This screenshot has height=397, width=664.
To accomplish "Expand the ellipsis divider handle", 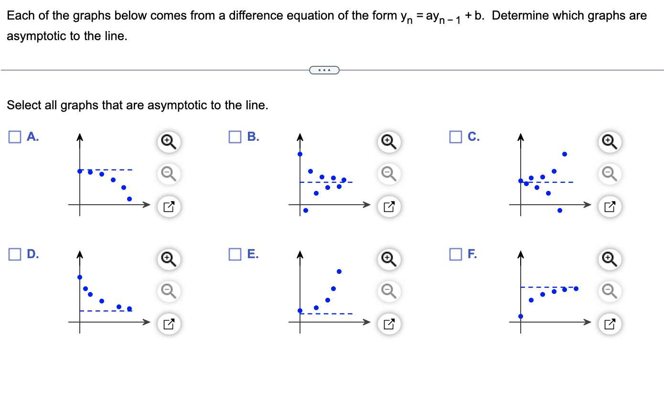I will coord(324,71).
